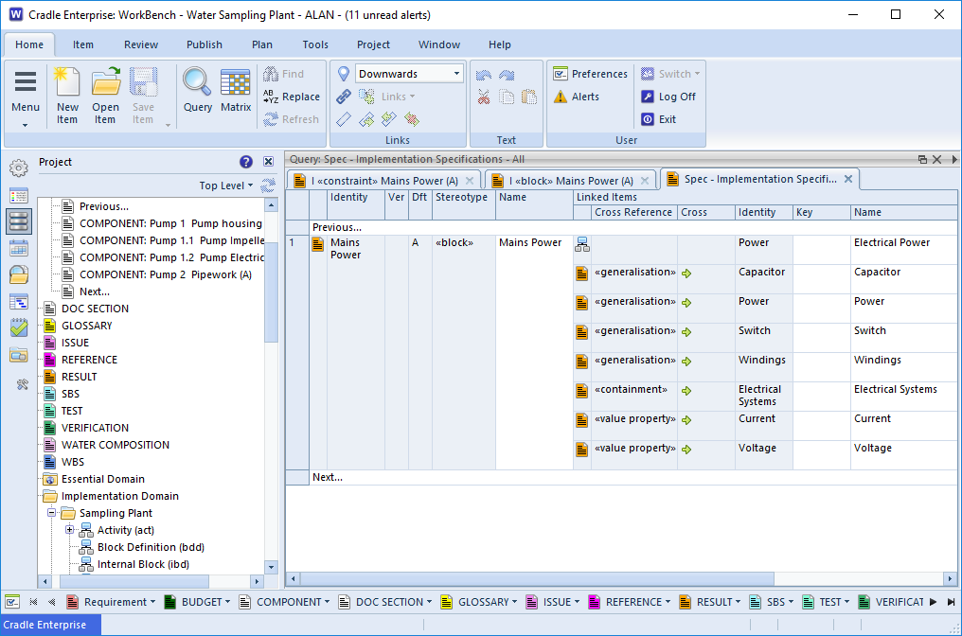Launch the Query magnifier tool
This screenshot has width=962, height=636.
(x=198, y=91)
